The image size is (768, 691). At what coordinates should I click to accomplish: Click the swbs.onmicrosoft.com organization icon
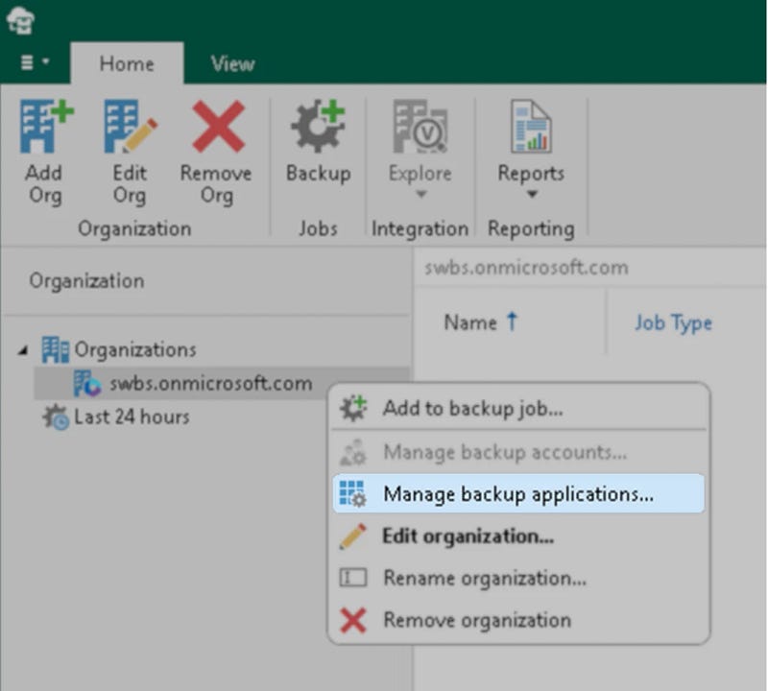[86, 384]
